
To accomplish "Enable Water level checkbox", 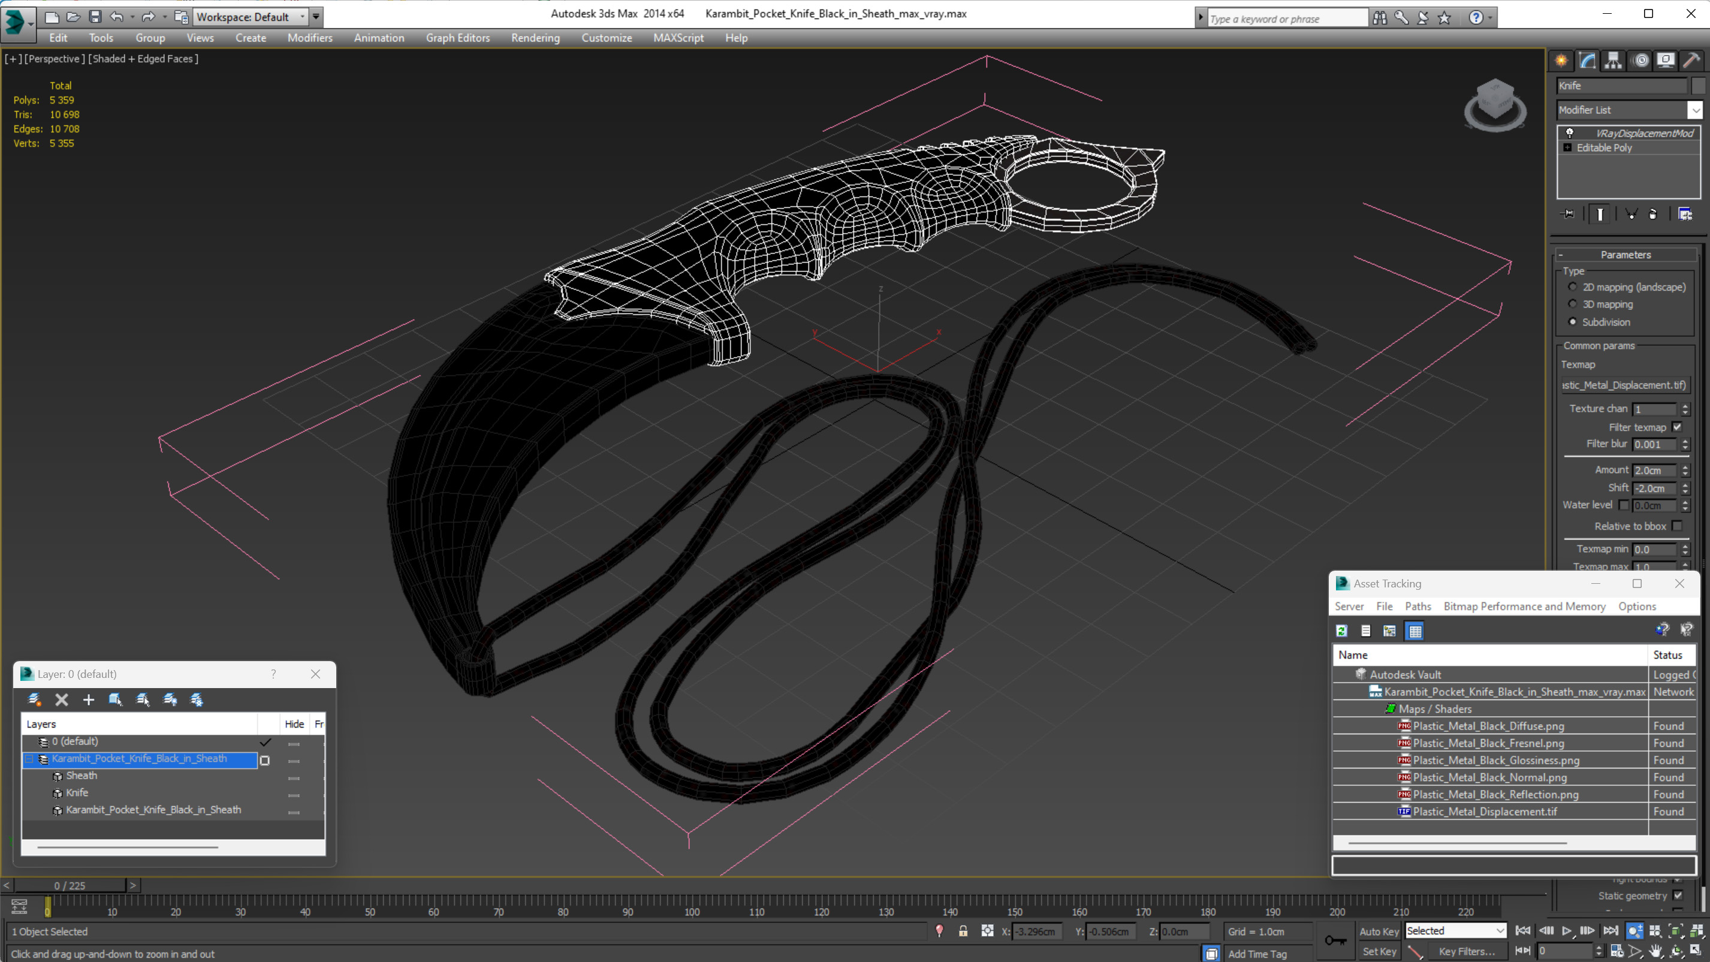I will 1624,505.
